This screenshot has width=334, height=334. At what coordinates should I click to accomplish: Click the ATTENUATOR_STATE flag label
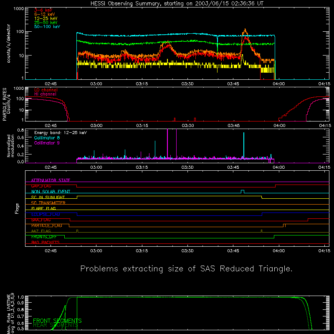pyautogui.click(x=51, y=180)
